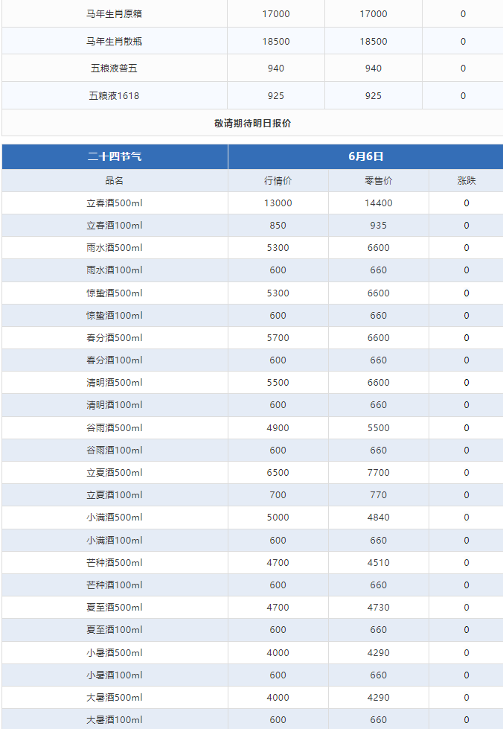Select the 马年生肖原箱 product name cell

pyautogui.click(x=115, y=14)
